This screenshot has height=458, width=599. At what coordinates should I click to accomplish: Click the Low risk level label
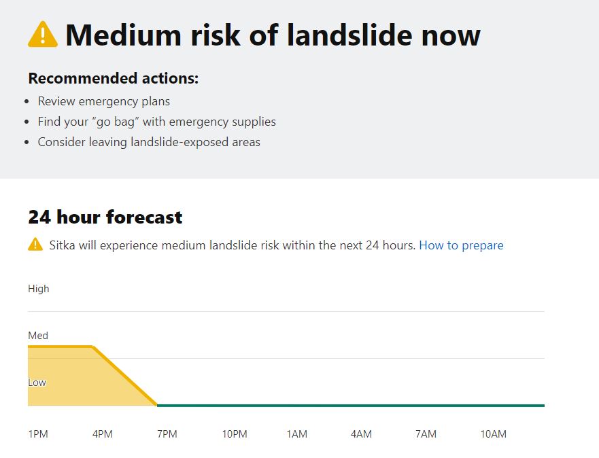point(37,383)
